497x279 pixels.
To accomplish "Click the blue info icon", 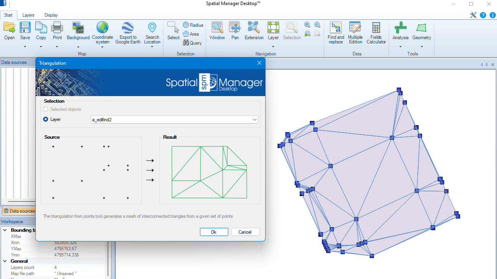I will click(x=493, y=15).
